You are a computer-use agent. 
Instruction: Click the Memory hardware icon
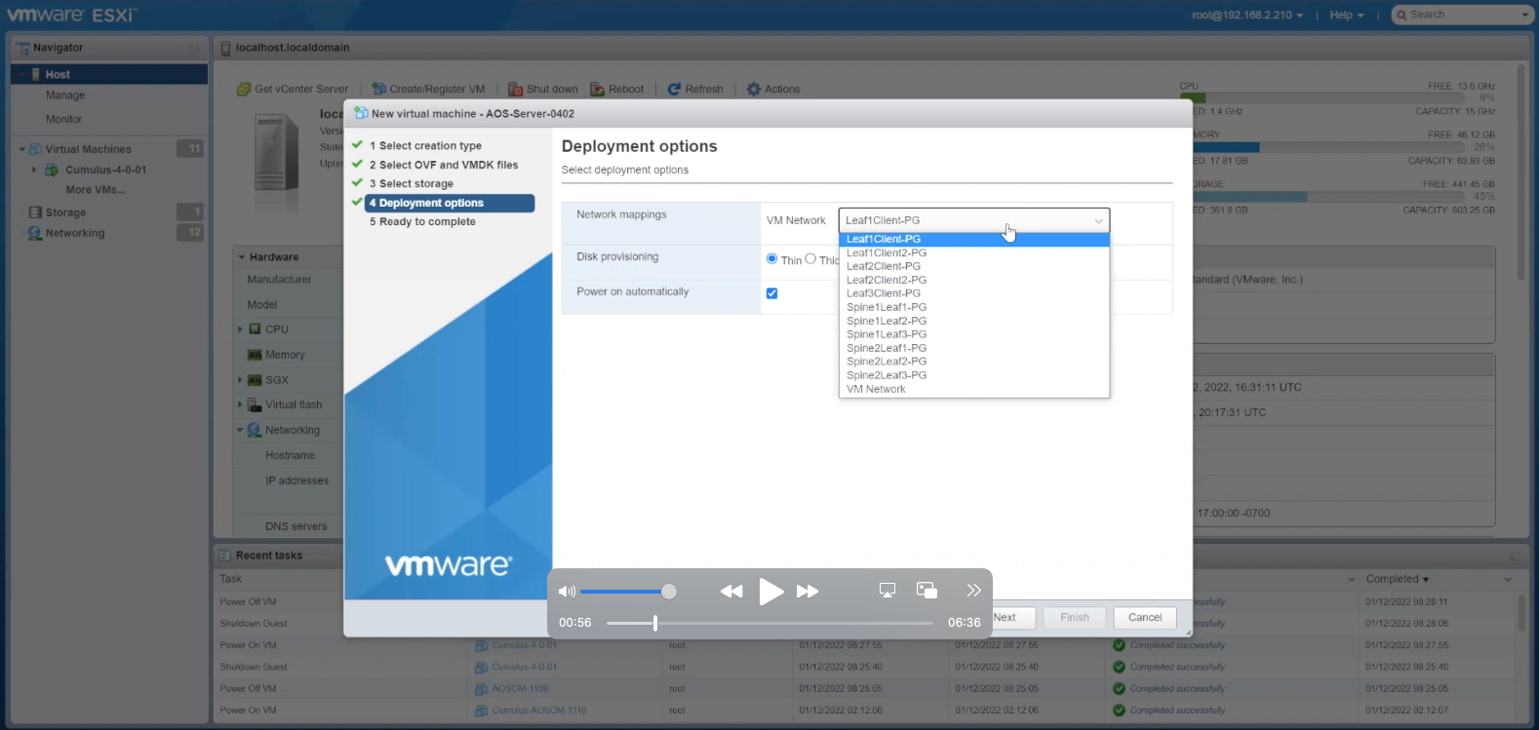coord(255,355)
